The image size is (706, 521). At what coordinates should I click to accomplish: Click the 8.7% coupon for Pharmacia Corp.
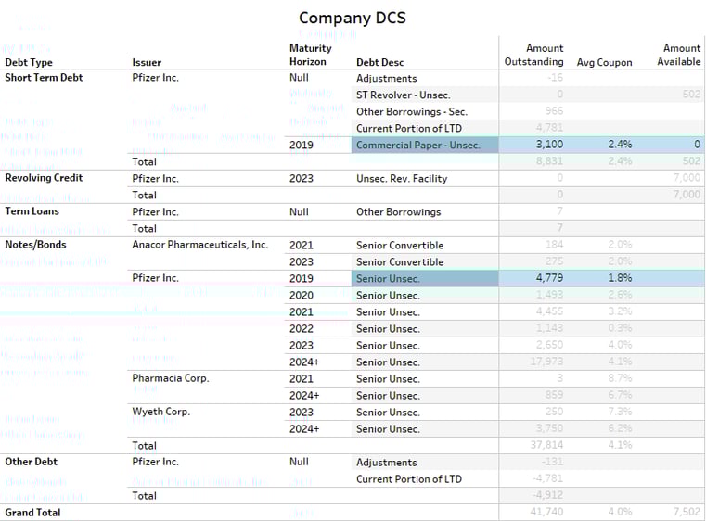point(620,378)
